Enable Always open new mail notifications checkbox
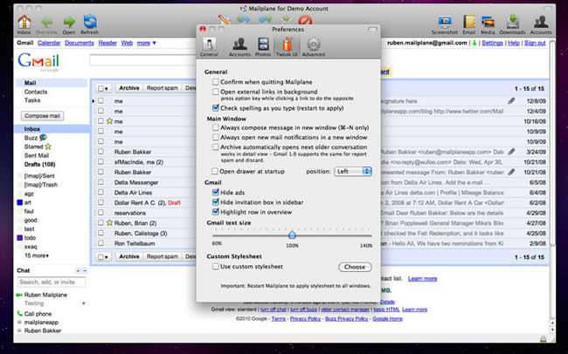568x354 pixels. [x=216, y=137]
